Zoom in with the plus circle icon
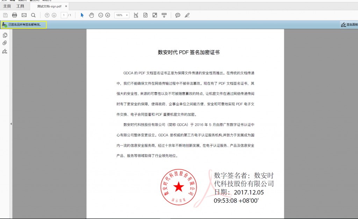Image resolution: width=358 pixels, height=219 pixels. click(108, 15)
